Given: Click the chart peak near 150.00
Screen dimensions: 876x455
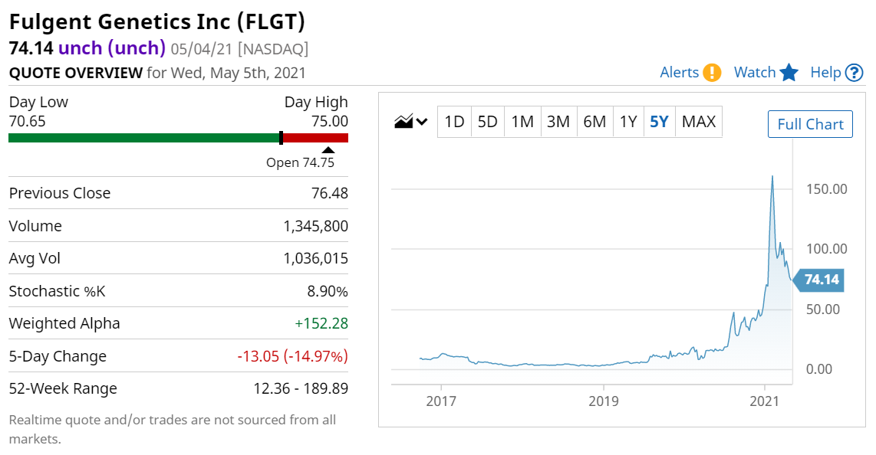Looking at the screenshot, I should [772, 177].
